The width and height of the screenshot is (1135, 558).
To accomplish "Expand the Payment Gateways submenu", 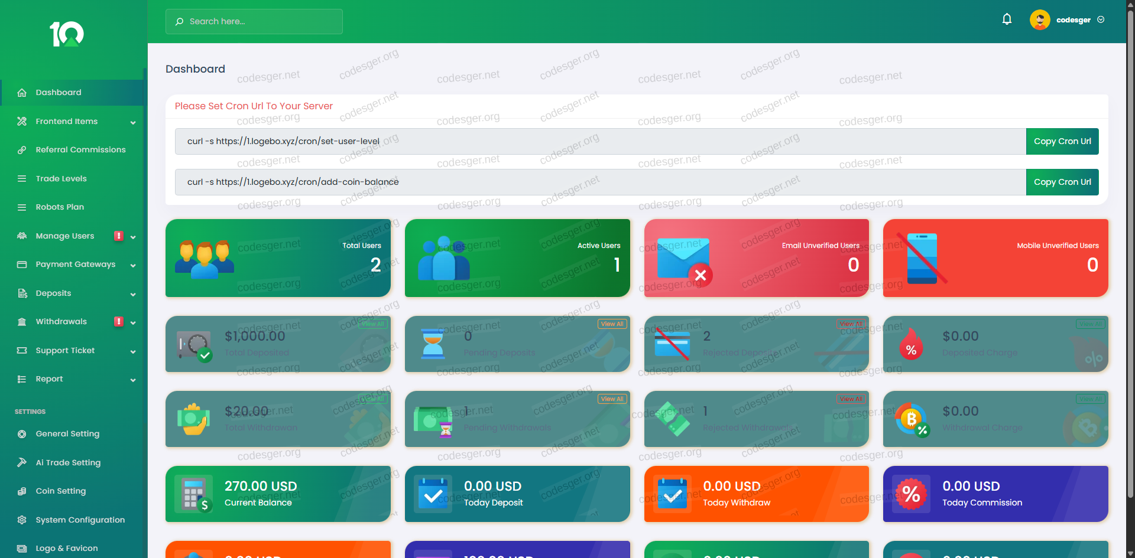I will coord(133,265).
